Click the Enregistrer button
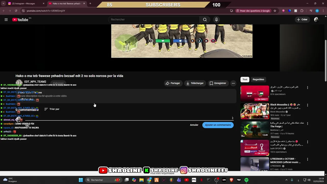Image resolution: width=327 pixels, height=184 pixels. point(218,83)
